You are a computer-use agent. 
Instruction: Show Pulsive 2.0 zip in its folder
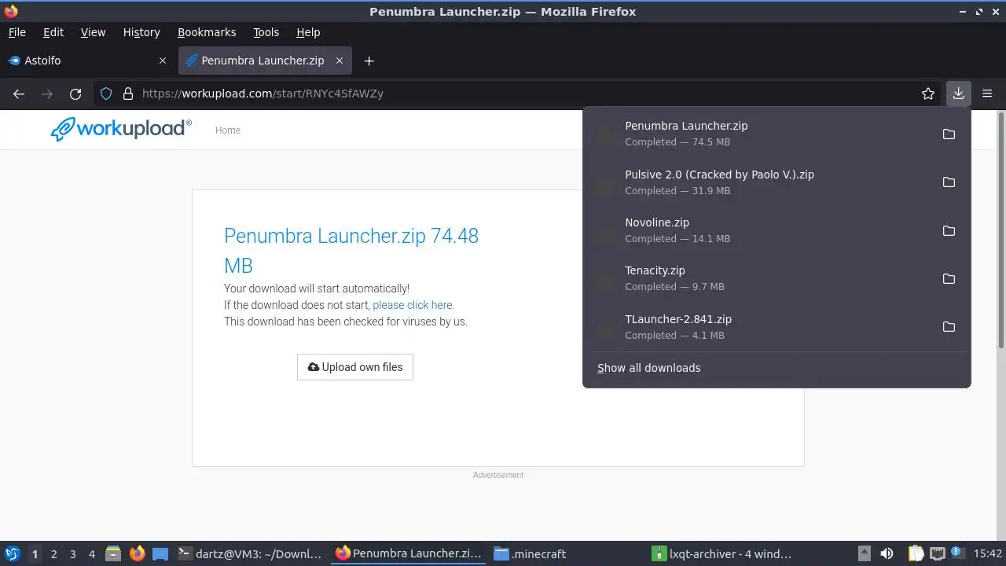[x=949, y=182]
